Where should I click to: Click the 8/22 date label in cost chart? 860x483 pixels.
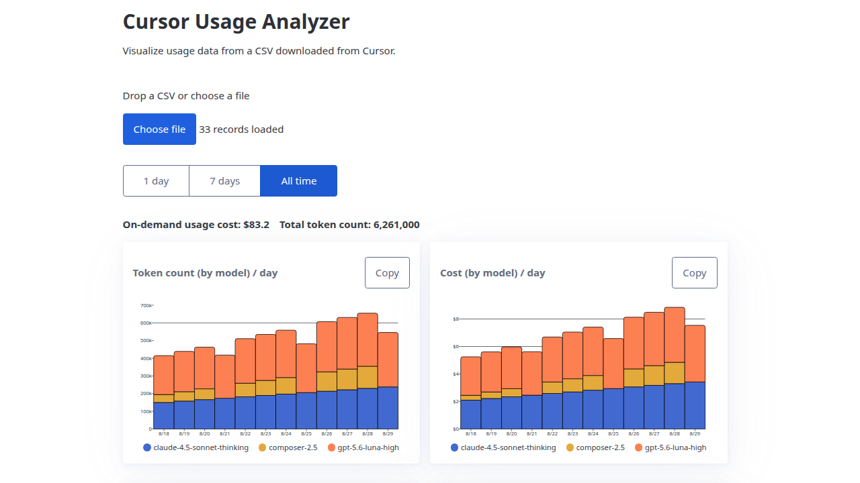(x=552, y=434)
